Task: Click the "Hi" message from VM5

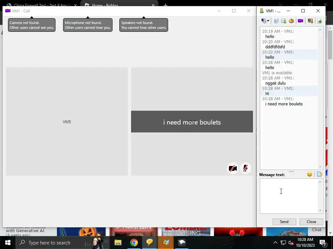Action: (x=267, y=94)
